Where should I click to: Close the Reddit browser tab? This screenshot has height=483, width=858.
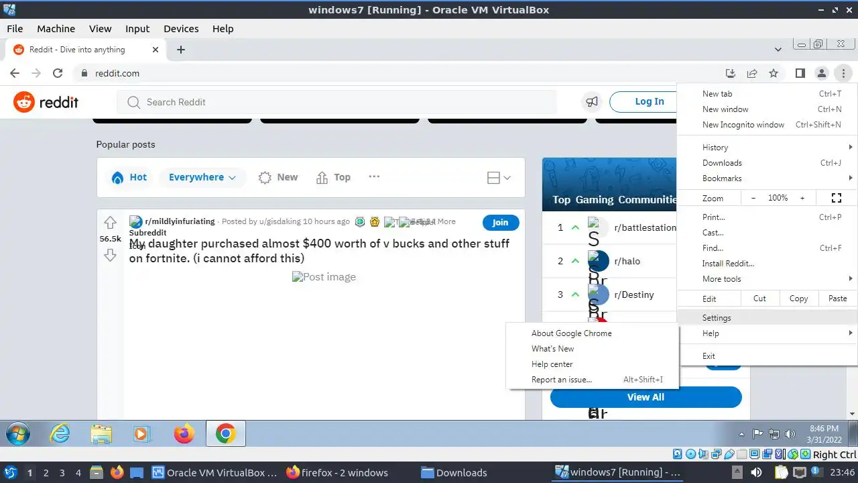click(x=156, y=50)
